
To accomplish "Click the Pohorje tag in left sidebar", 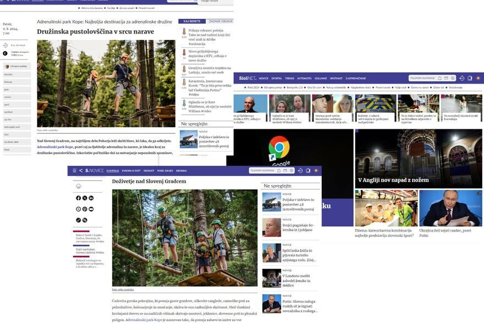I will pyautogui.click(x=8, y=81).
